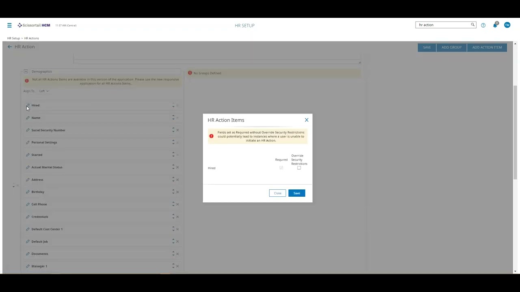Click reorder arrows on Personal Settings row
520x292 pixels.
(173, 142)
